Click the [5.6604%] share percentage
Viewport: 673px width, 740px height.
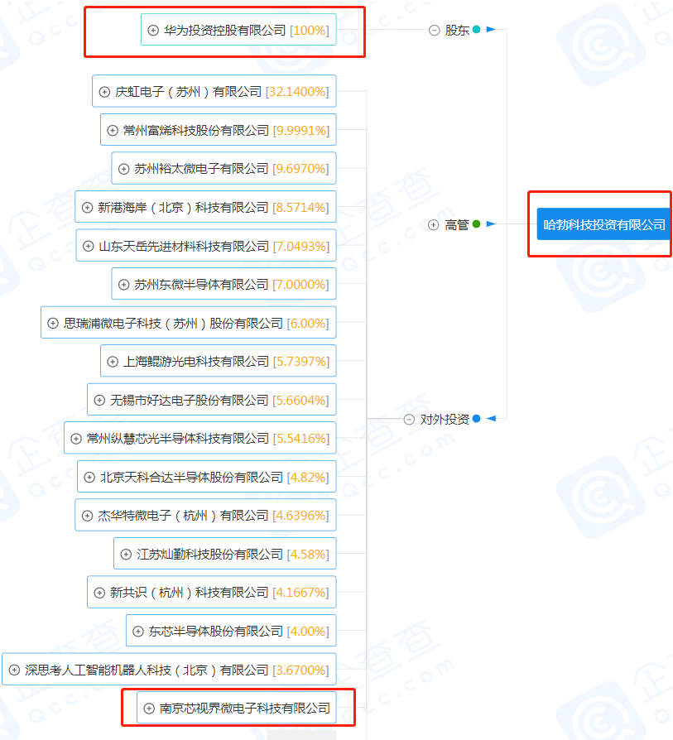pos(301,400)
